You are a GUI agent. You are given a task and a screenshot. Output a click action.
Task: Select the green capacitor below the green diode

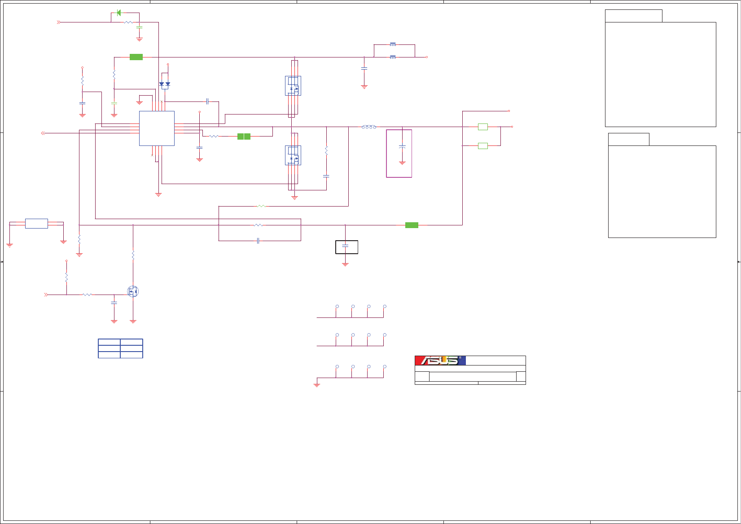pyautogui.click(x=139, y=28)
